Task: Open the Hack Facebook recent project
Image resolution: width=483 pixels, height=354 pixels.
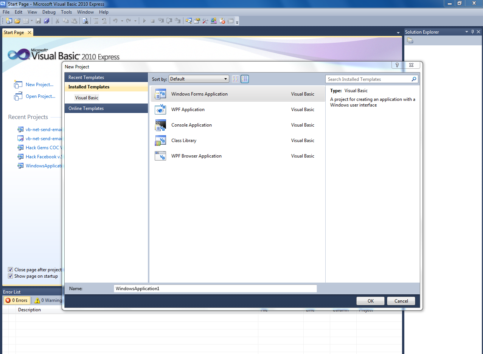Action: pos(43,157)
